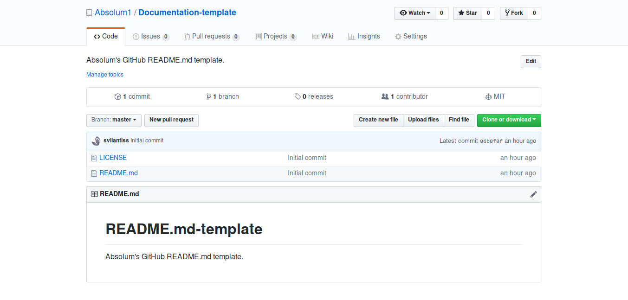Click the LICENSE file icon

click(x=94, y=158)
